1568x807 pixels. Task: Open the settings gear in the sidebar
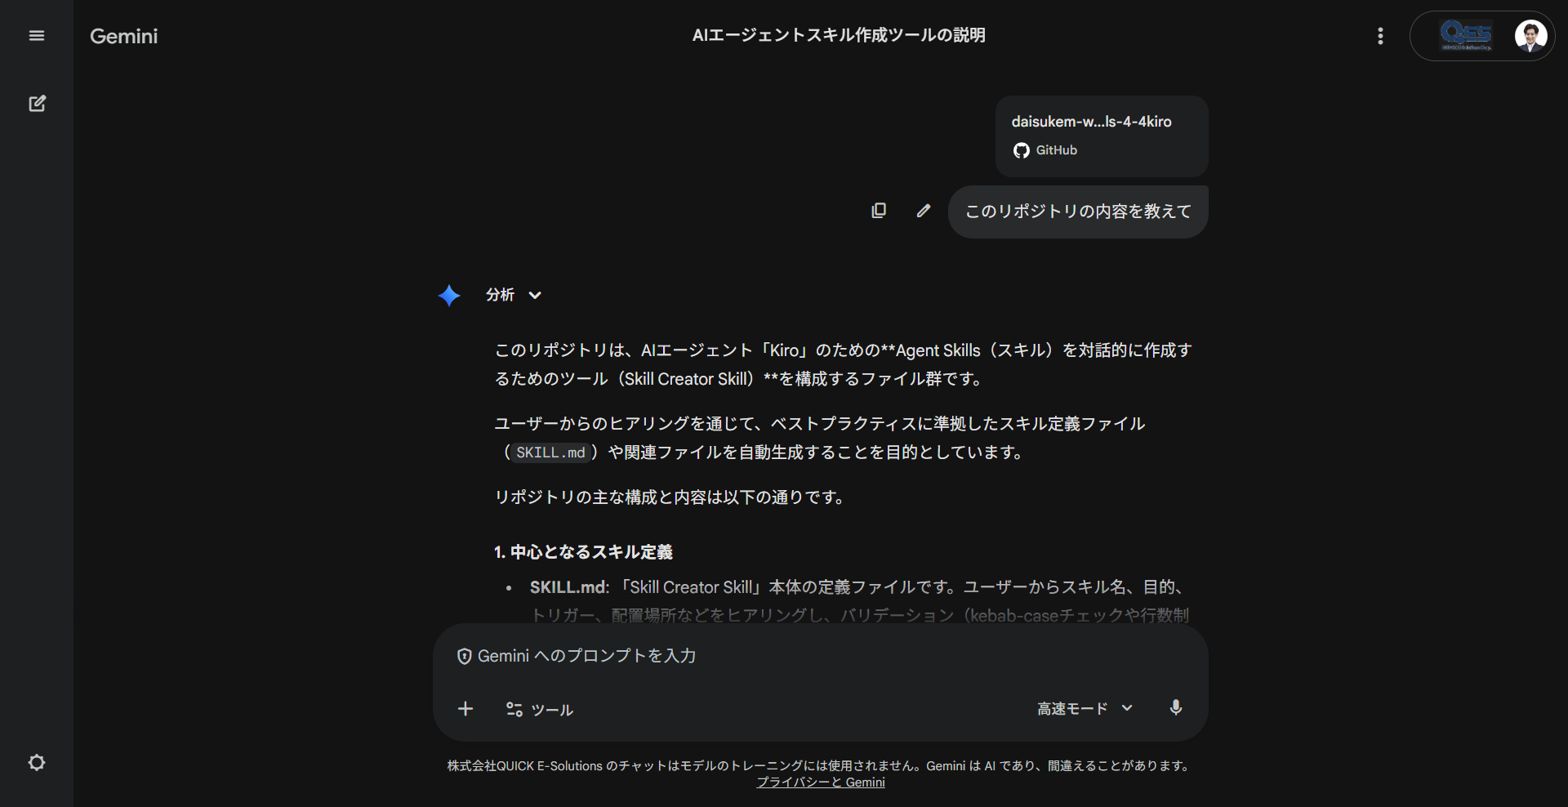[x=37, y=763]
